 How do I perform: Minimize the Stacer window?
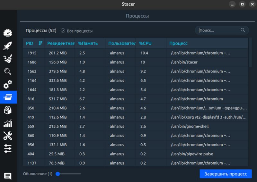[232, 4]
